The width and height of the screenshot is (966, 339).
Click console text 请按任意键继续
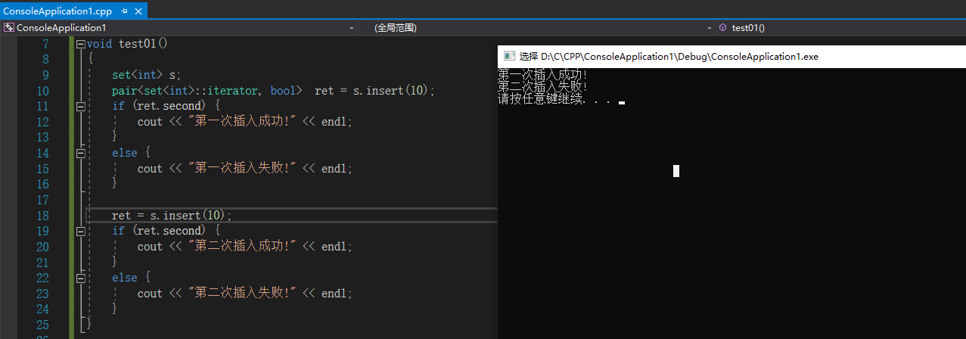tap(541, 99)
